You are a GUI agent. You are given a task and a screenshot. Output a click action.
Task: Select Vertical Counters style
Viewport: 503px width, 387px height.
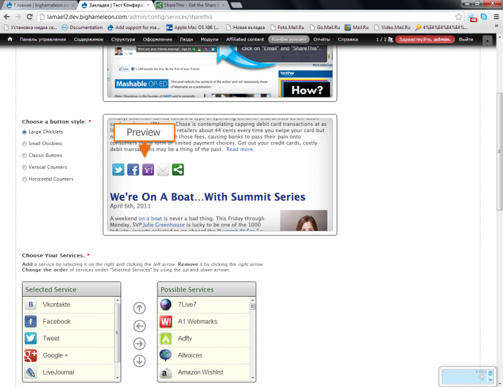[x=25, y=168]
